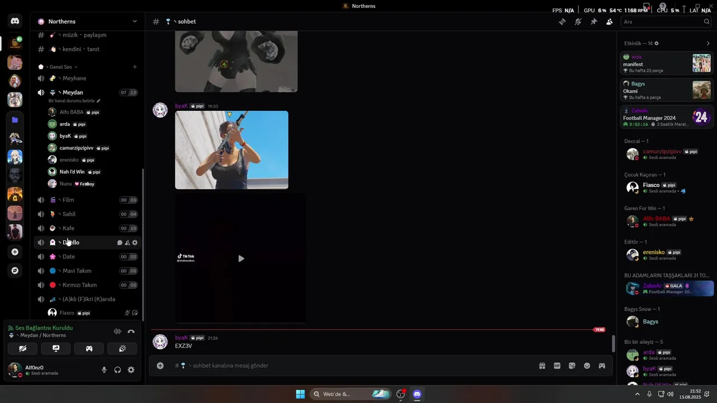Select Alfo BABA in the member list
This screenshot has height=403, width=717.
click(667, 221)
